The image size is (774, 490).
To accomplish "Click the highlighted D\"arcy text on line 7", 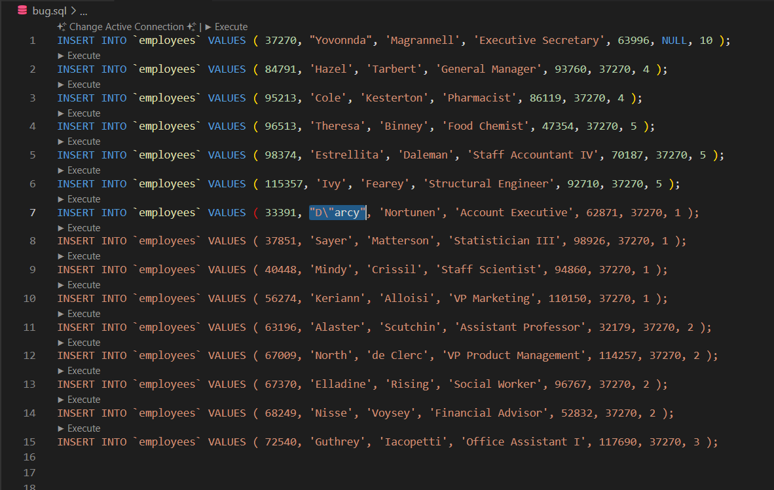I will (337, 212).
